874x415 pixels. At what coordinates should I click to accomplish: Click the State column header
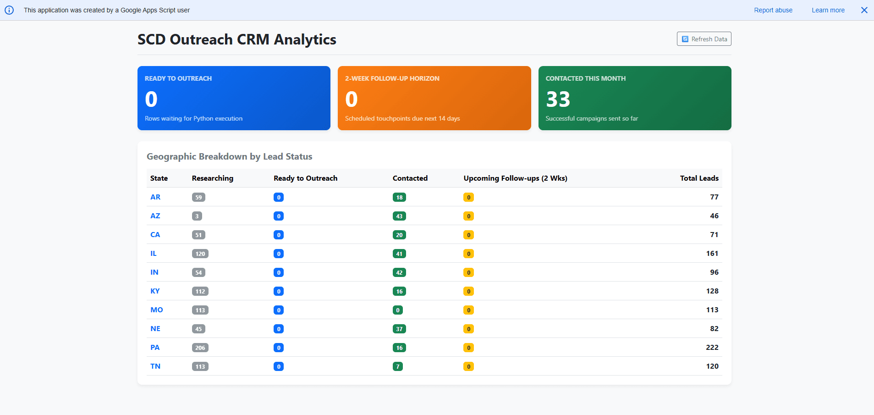tap(159, 178)
